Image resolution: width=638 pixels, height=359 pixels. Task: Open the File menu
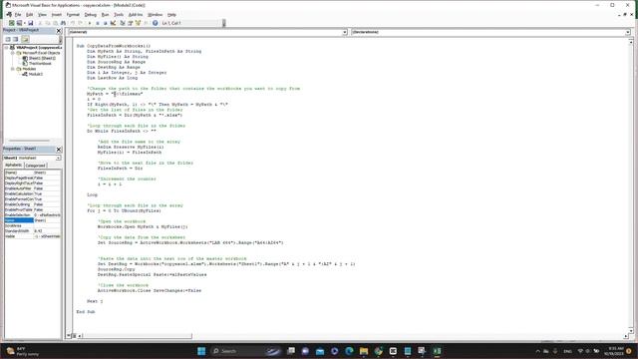(18, 15)
